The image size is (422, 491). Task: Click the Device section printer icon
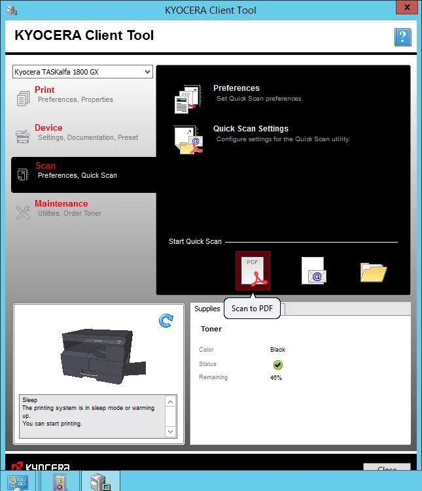[x=23, y=136]
